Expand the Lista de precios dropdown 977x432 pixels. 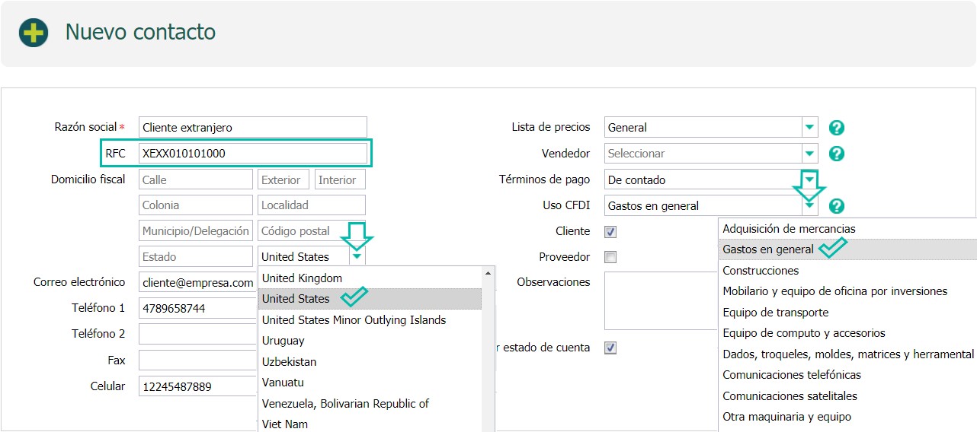click(x=810, y=128)
